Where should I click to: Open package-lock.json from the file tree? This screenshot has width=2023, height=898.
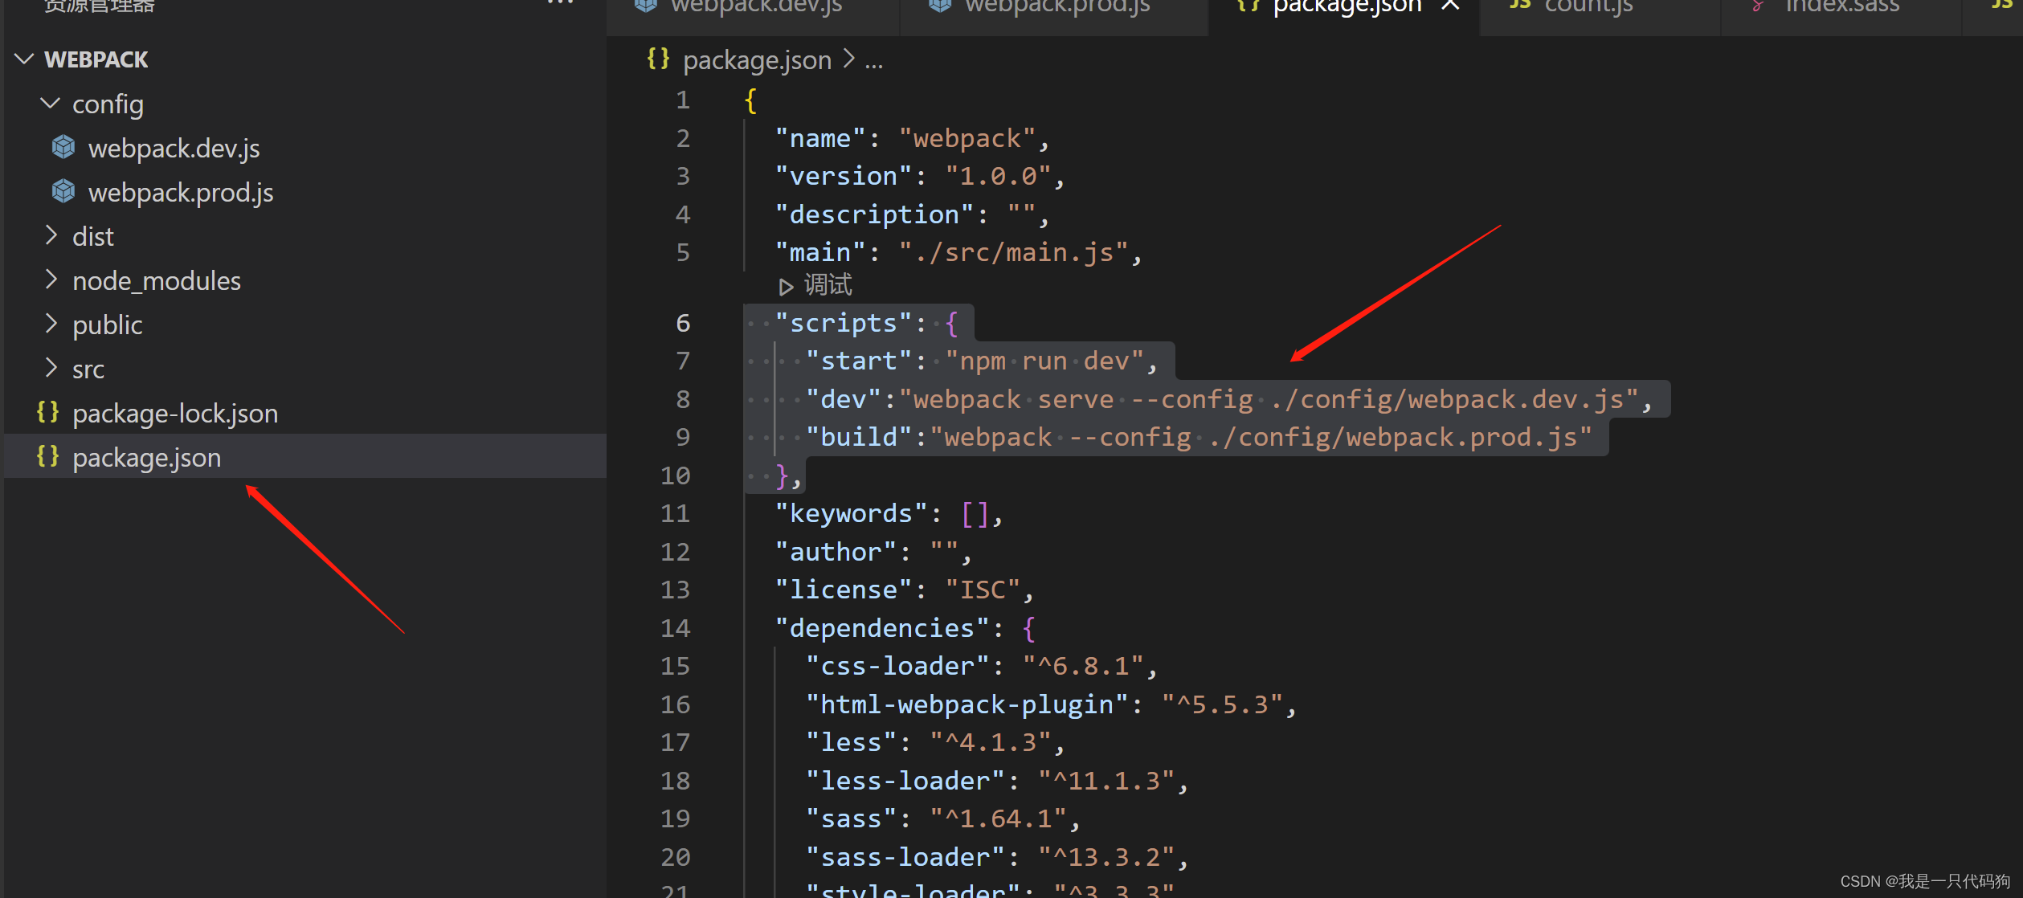[x=174, y=413]
